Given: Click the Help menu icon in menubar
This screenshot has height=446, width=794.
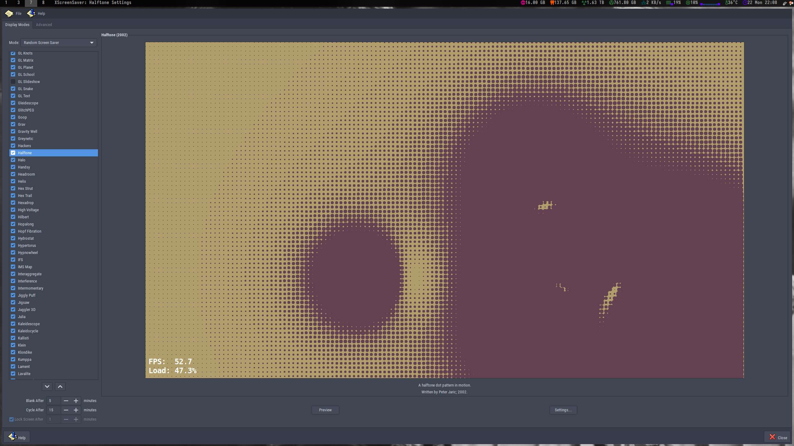Looking at the screenshot, I should tap(31, 13).
